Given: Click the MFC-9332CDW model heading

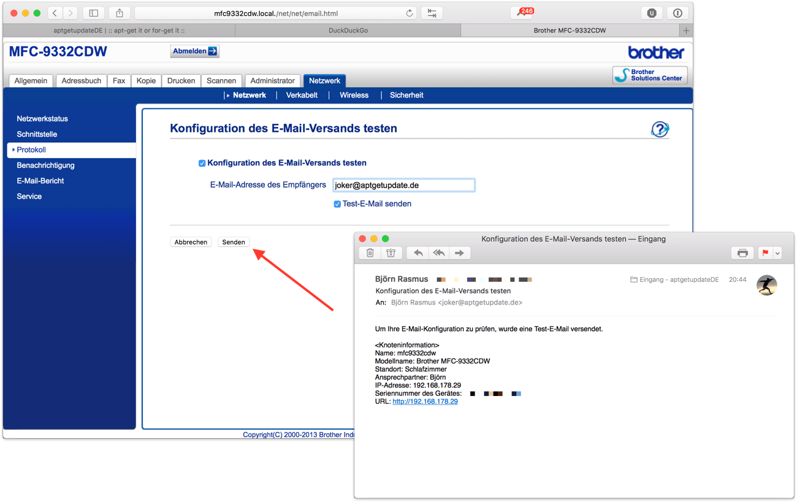Looking at the screenshot, I should 58,52.
